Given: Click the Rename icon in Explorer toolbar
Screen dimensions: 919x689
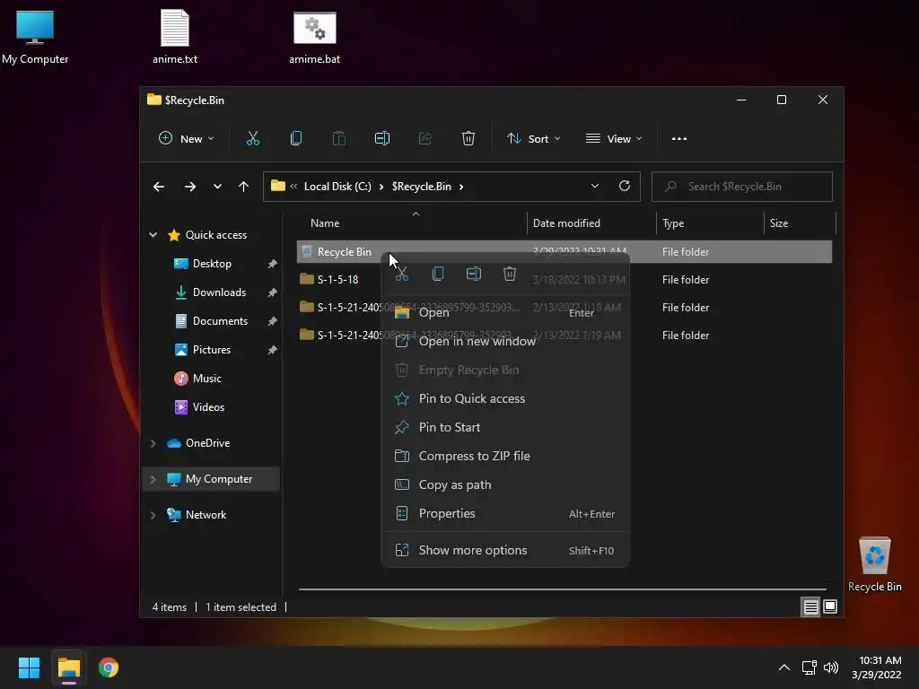Looking at the screenshot, I should [x=382, y=139].
